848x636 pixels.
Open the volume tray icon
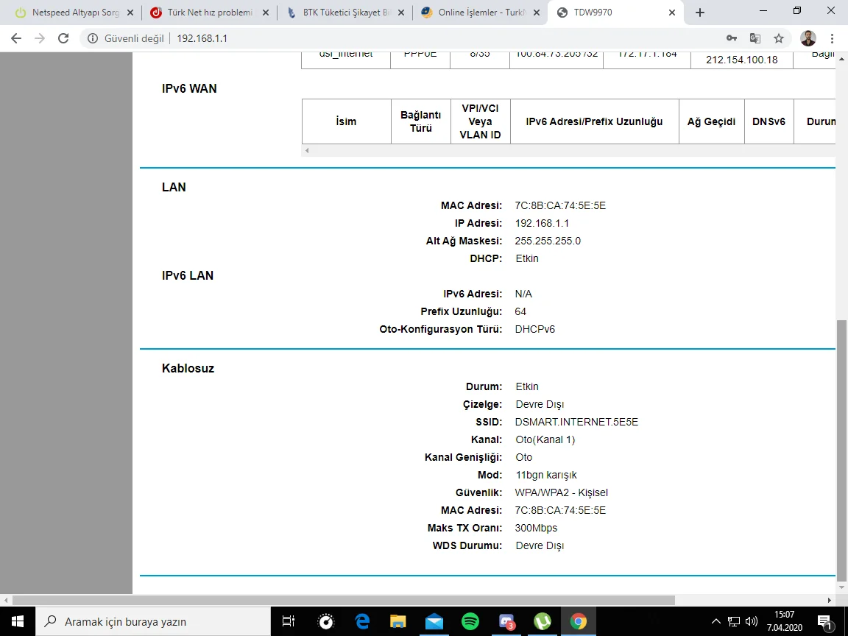click(751, 621)
